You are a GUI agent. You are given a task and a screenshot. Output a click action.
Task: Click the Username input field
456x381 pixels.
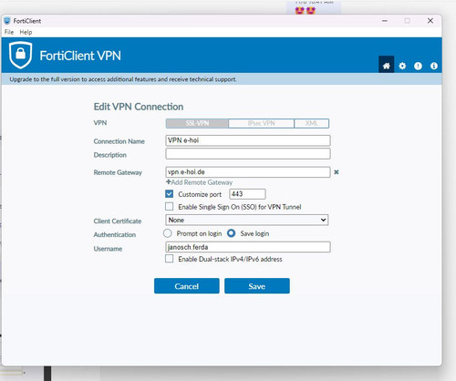click(248, 247)
